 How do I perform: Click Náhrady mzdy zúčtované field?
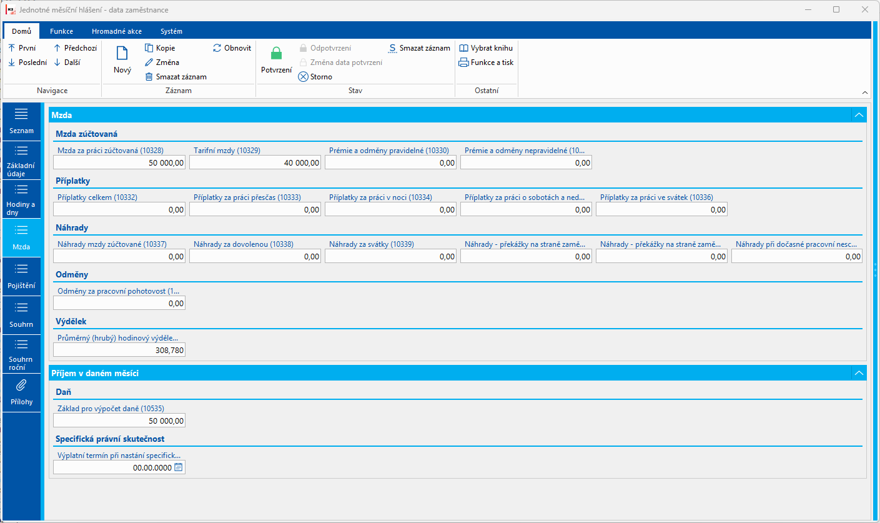tap(119, 256)
